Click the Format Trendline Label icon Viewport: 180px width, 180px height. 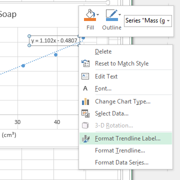coord(86,138)
